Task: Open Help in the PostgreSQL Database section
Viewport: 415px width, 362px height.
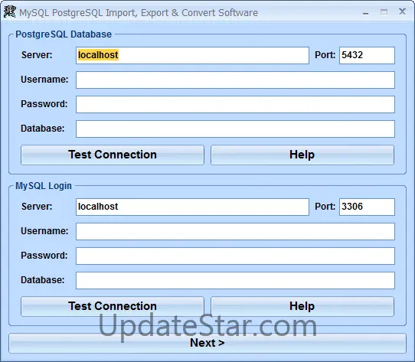Action: pos(302,155)
